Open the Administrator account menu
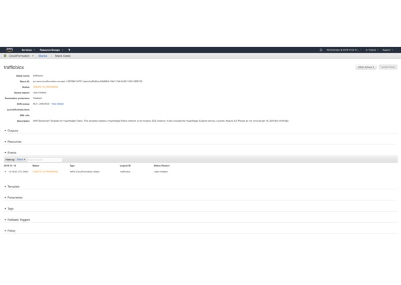Image resolution: width=401 pixels, height=285 pixels. point(344,50)
